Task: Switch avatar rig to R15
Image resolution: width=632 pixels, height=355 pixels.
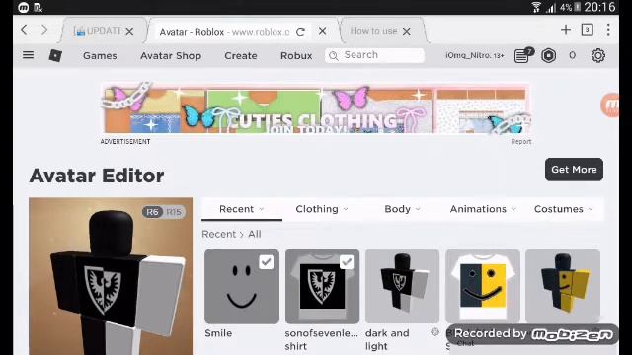Action: (x=174, y=212)
